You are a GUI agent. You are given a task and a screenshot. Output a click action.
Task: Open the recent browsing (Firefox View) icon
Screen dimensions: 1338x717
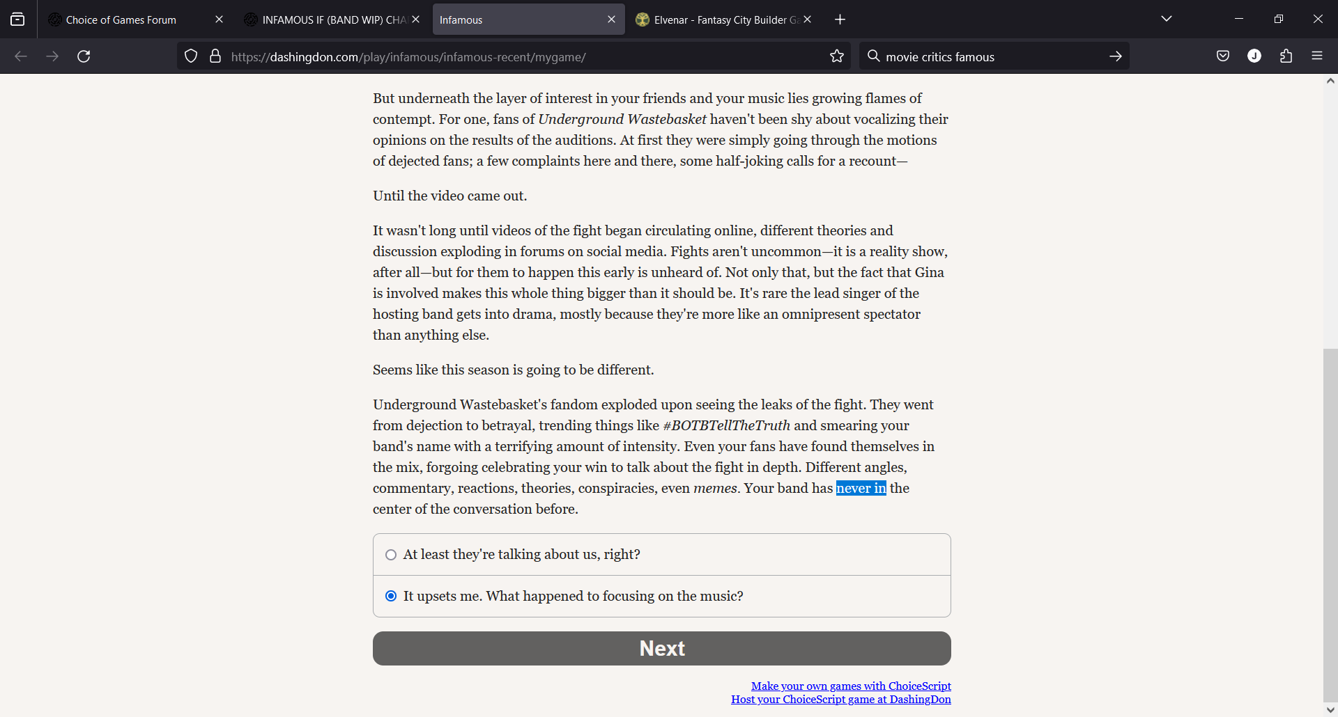point(17,19)
